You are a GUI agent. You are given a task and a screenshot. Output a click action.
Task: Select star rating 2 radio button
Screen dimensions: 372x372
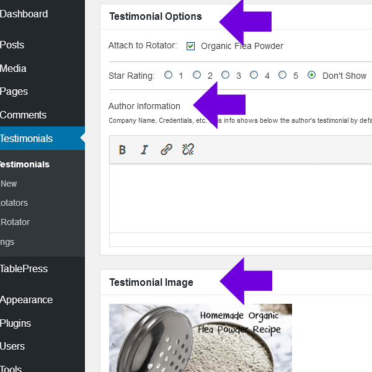(x=197, y=75)
